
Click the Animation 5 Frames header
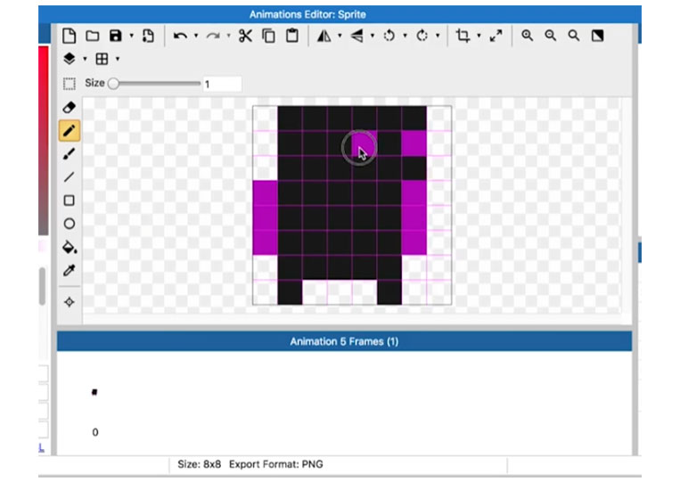[x=344, y=341]
